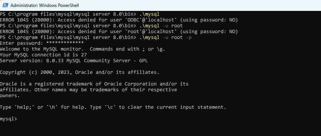Click the first .\mysql command text
The width and height of the screenshot is (321, 136).
(149, 14)
